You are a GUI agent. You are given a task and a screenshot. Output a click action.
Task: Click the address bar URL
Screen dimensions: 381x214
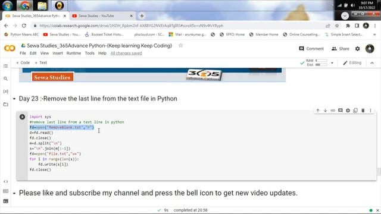[131, 26]
